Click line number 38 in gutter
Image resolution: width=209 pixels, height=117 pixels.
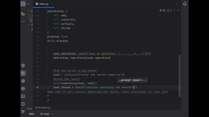click(x=37, y=87)
